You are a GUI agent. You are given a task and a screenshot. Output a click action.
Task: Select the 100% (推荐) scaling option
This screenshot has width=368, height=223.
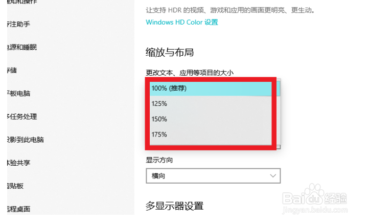coord(210,88)
